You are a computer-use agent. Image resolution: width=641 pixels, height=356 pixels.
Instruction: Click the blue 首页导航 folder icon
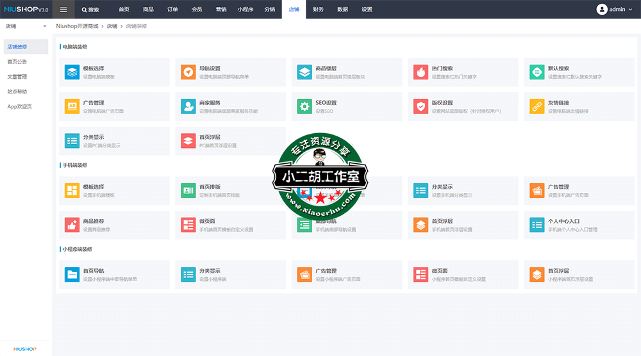pos(72,275)
